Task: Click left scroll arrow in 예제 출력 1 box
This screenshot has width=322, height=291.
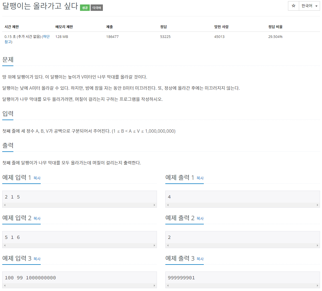Action: (168, 205)
